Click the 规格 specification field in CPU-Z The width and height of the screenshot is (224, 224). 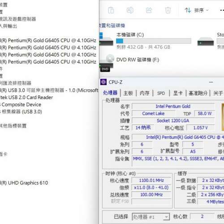pos(178,137)
